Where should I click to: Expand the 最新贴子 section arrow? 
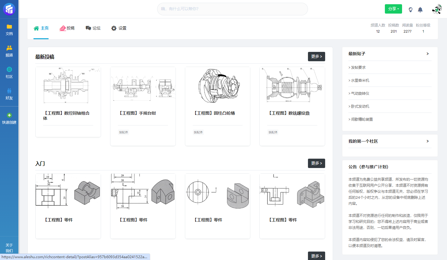427,54
